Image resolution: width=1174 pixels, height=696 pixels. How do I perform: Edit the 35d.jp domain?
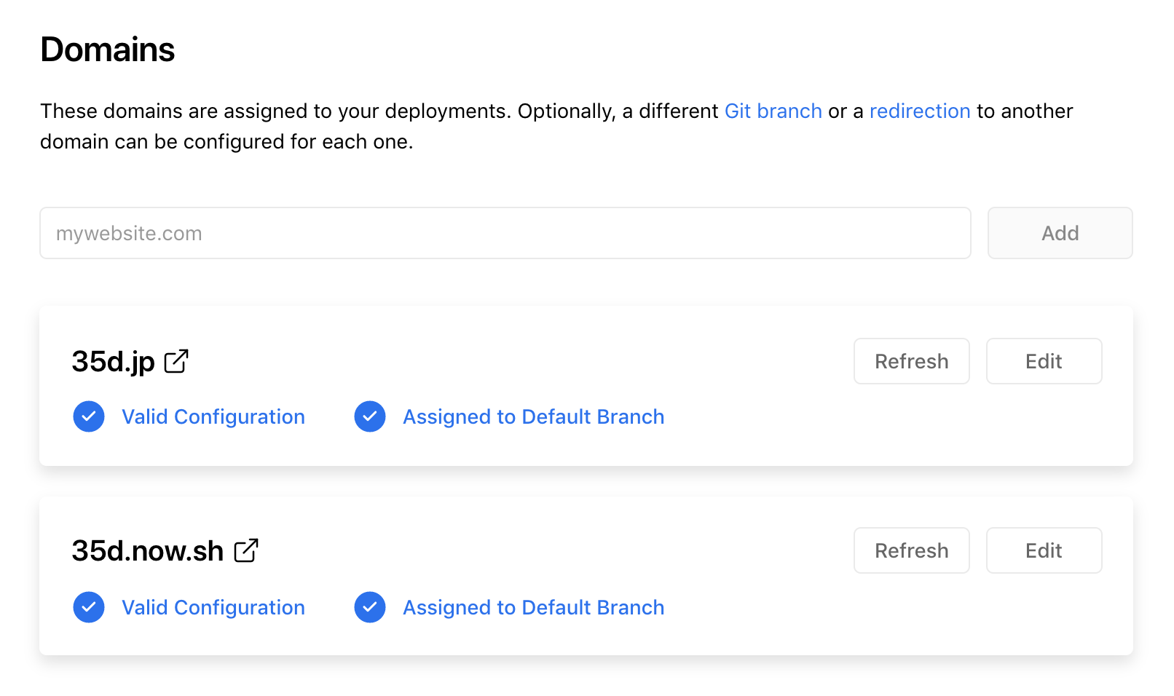(1044, 361)
